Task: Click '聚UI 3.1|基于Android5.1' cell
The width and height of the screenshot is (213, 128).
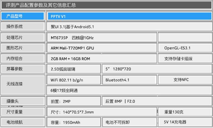Action: tap(129, 27)
